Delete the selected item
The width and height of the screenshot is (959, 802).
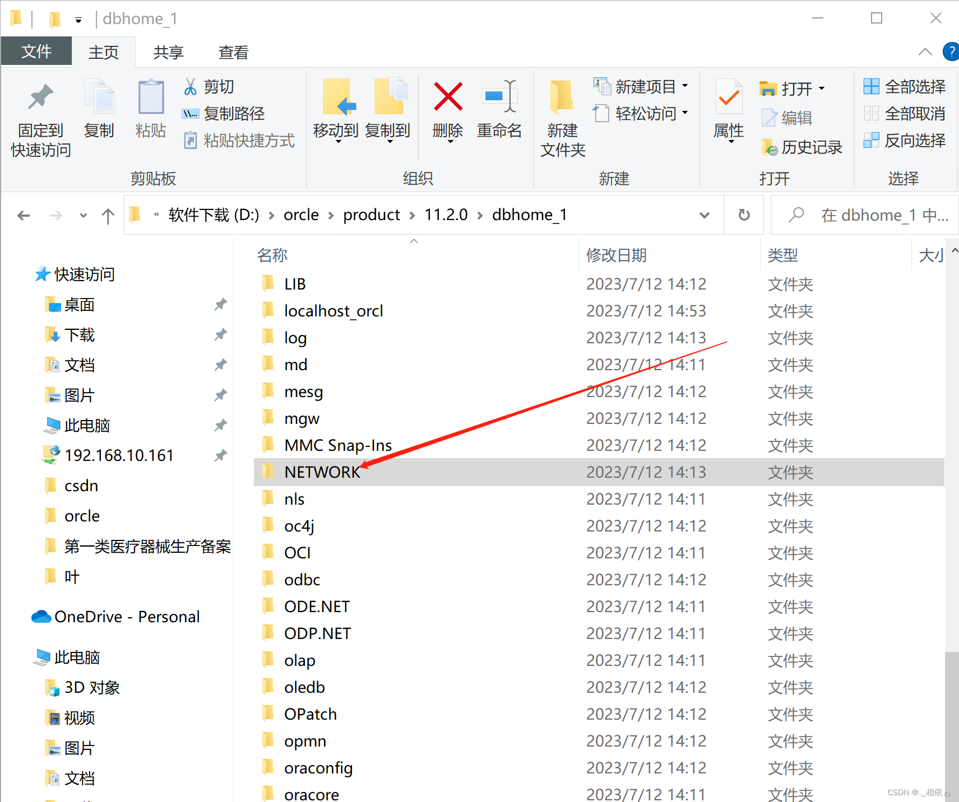448,111
